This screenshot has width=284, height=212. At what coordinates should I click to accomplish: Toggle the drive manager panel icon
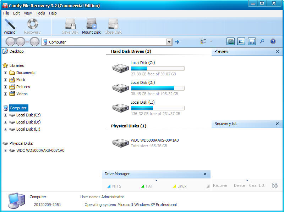[x=231, y=41]
